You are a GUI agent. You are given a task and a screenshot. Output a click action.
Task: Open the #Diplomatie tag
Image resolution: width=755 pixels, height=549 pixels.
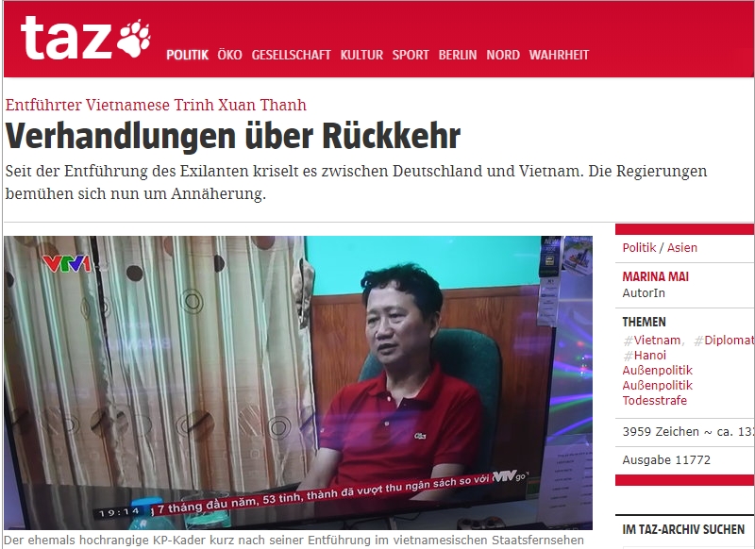[724, 341]
